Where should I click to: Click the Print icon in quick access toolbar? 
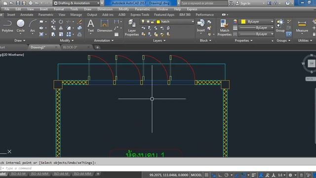coord(31,3)
